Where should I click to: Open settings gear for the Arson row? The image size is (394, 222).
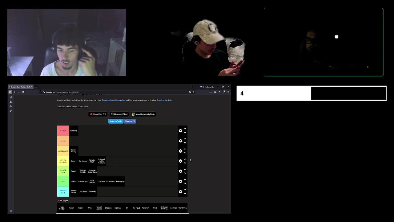pos(180,182)
